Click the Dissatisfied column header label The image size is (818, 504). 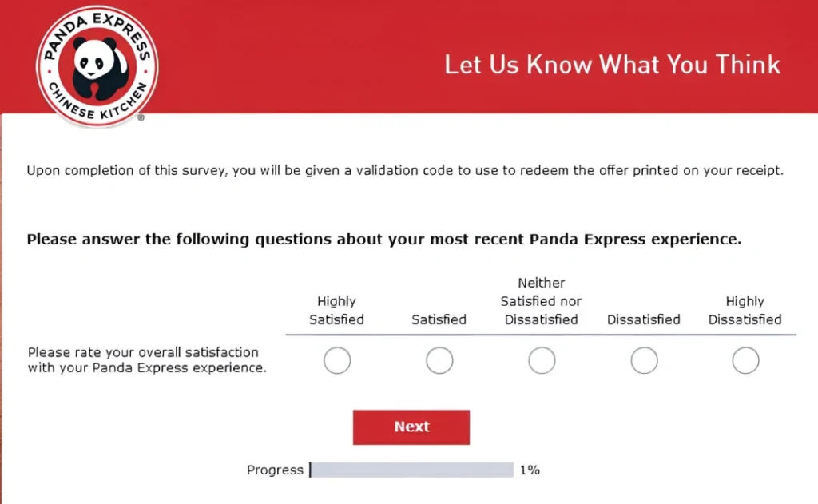click(643, 319)
